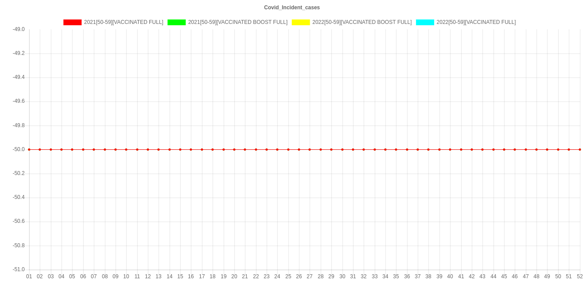Screen dimensions: 584x292
Task: Click the data point at week 15
Action: 180,149
